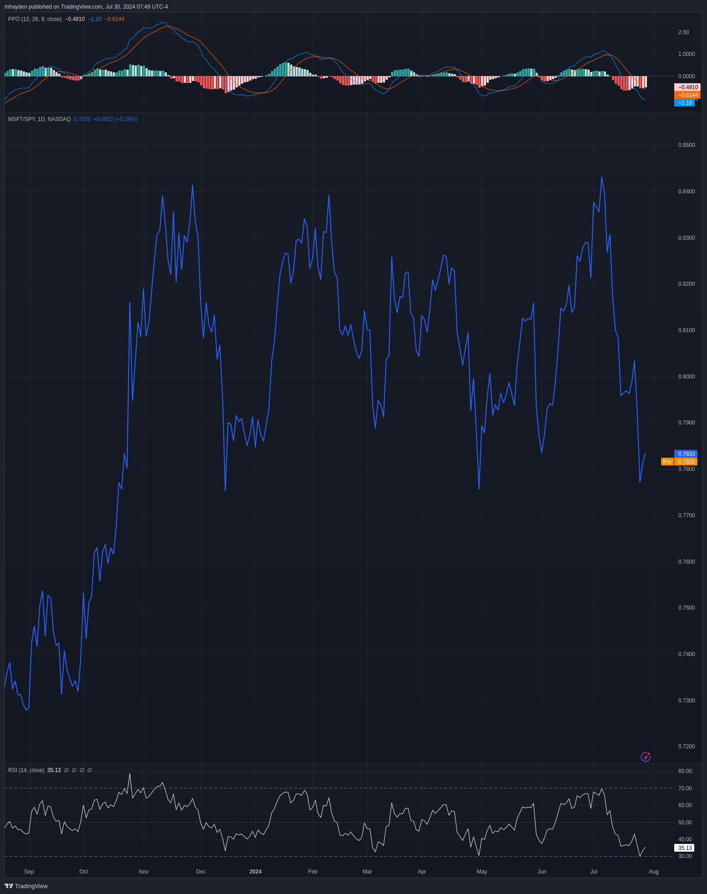The height and width of the screenshot is (894, 707).
Task: Click the TradingView logo at bottom left
Action: [x=26, y=886]
